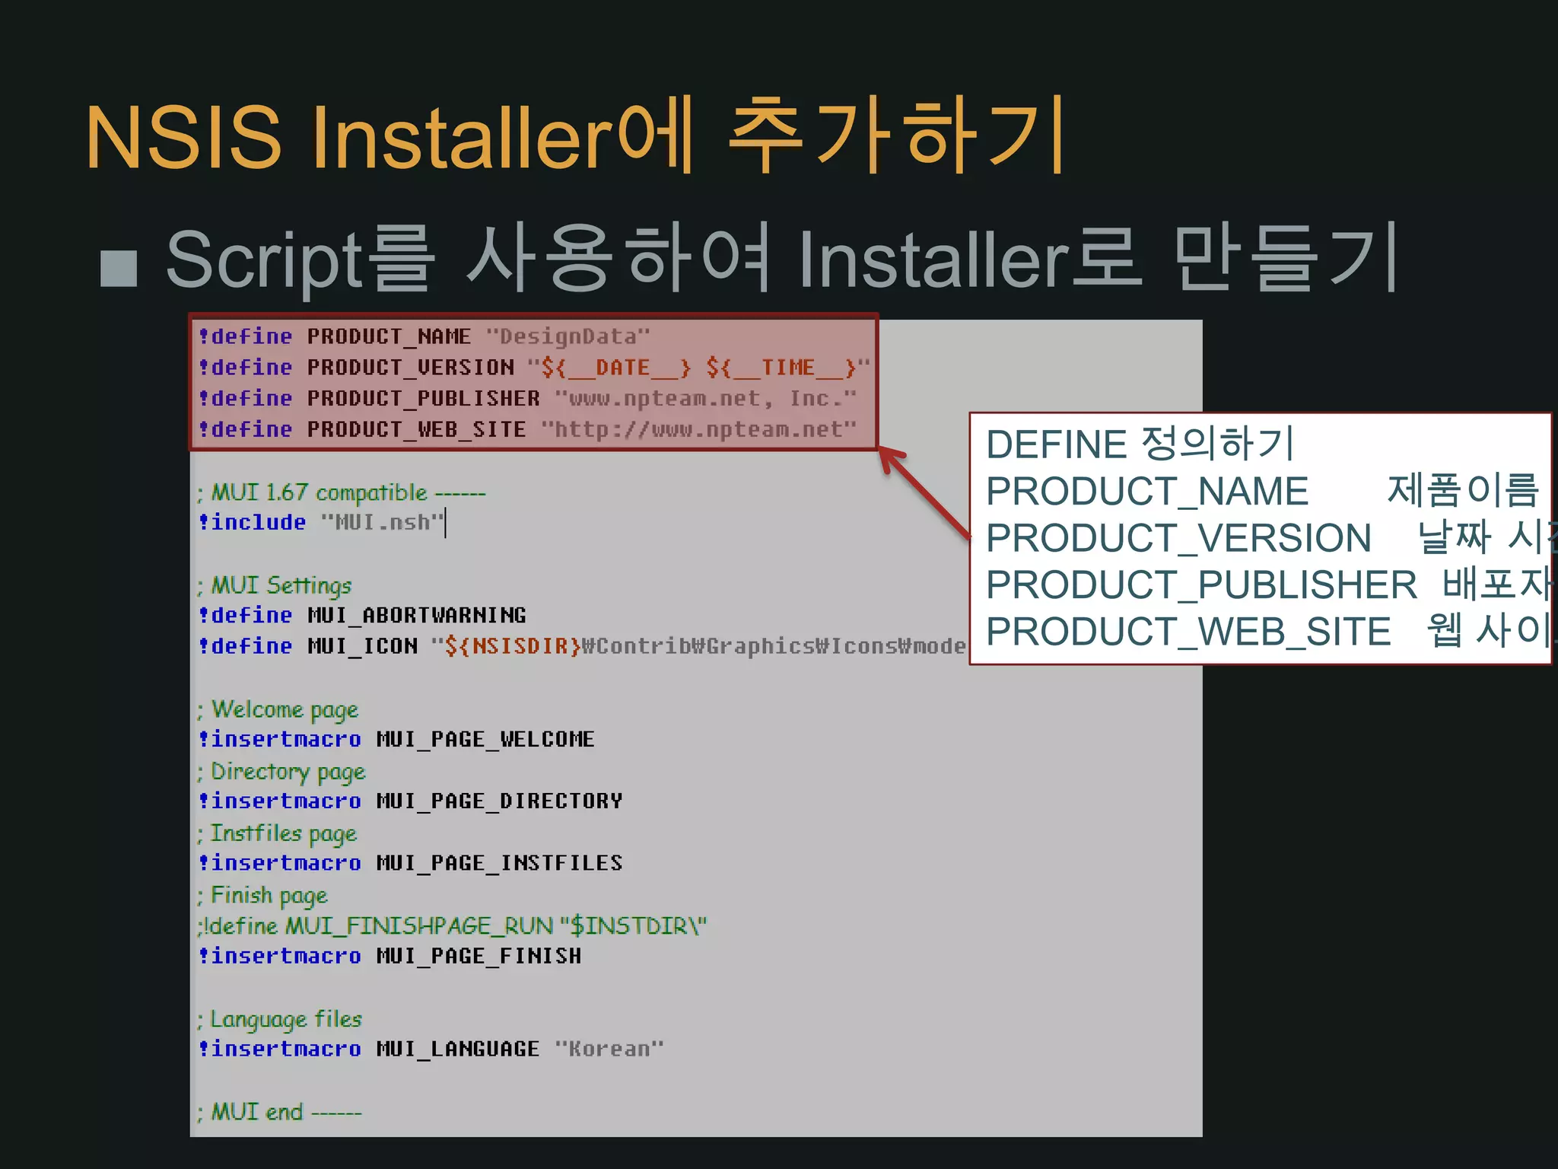Click the comment '; Directory page'
Screen dimensions: 1558x1169
tap(281, 772)
